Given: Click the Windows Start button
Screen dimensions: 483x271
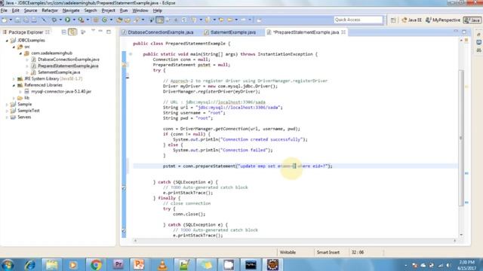Looking at the screenshot, I should 7,264.
